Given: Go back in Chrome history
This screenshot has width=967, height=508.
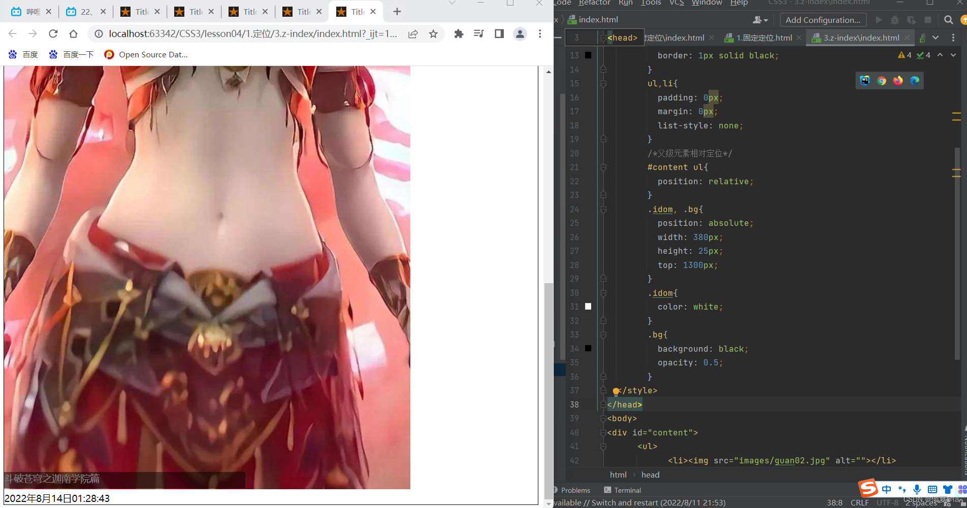Looking at the screenshot, I should 13,34.
